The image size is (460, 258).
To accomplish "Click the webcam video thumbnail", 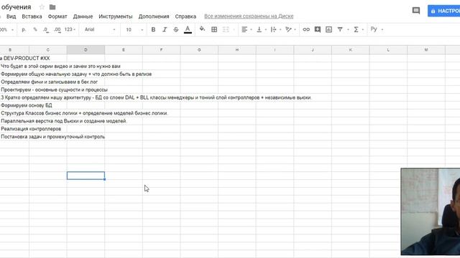I will tap(431, 211).
